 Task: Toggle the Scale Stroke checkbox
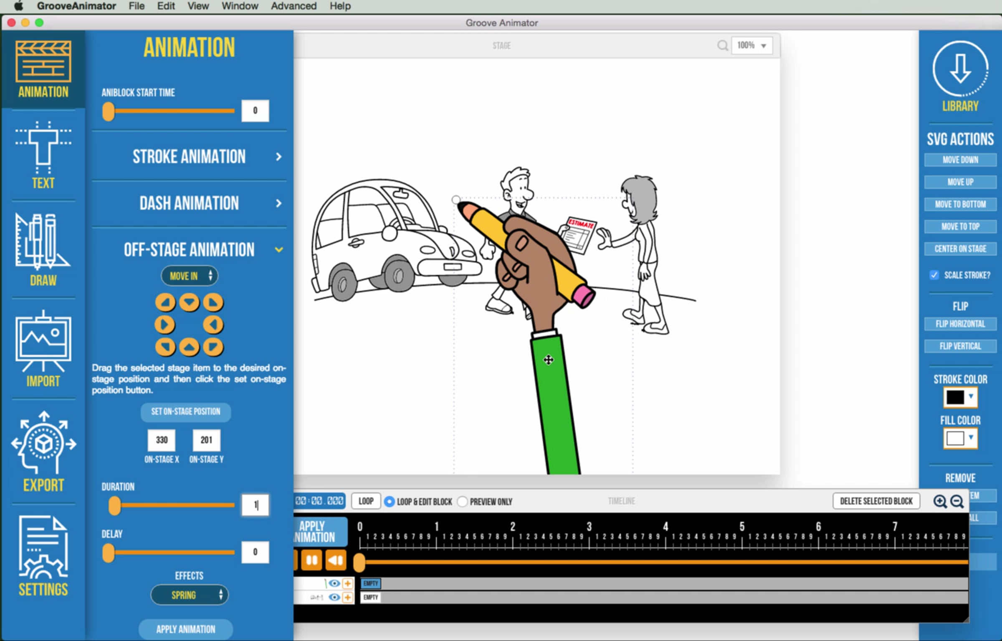pyautogui.click(x=934, y=275)
